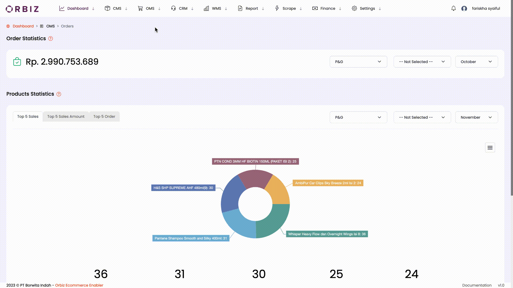This screenshot has width=513, height=288.
Task: Select the CRM headset icon
Action: pyautogui.click(x=173, y=8)
